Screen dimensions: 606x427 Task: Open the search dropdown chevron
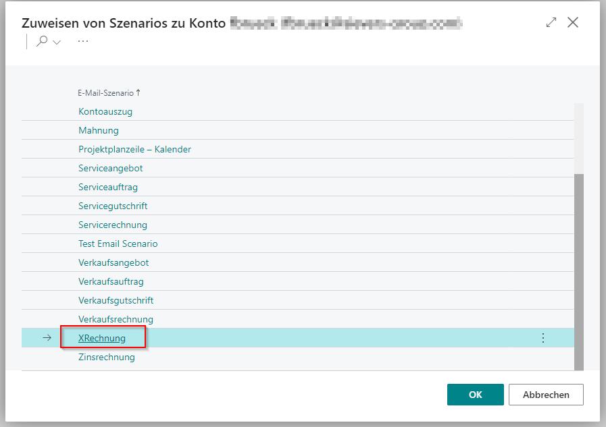pyautogui.click(x=57, y=42)
